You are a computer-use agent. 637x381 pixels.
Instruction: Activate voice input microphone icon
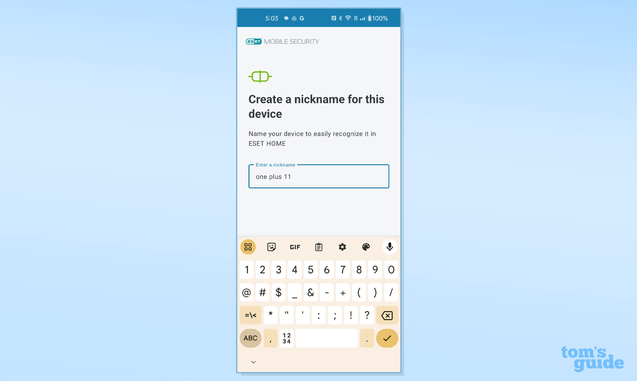pyautogui.click(x=389, y=246)
